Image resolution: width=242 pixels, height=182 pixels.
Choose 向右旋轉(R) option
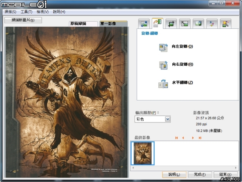pos(183,64)
